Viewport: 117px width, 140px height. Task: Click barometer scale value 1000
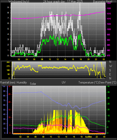pos(109,29)
